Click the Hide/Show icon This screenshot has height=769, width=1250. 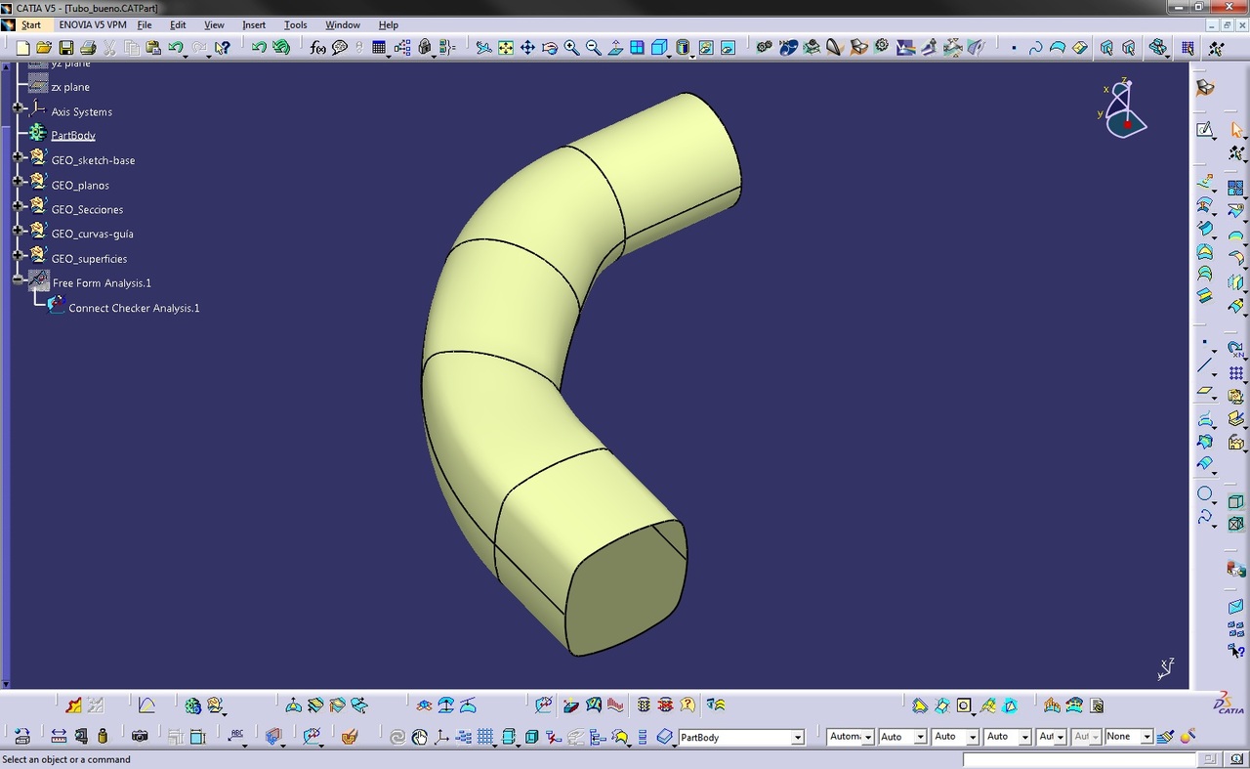pyautogui.click(x=705, y=47)
